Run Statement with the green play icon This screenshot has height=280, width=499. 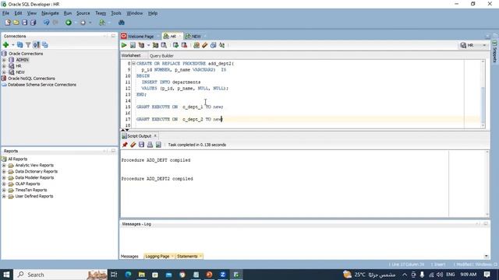pos(124,45)
